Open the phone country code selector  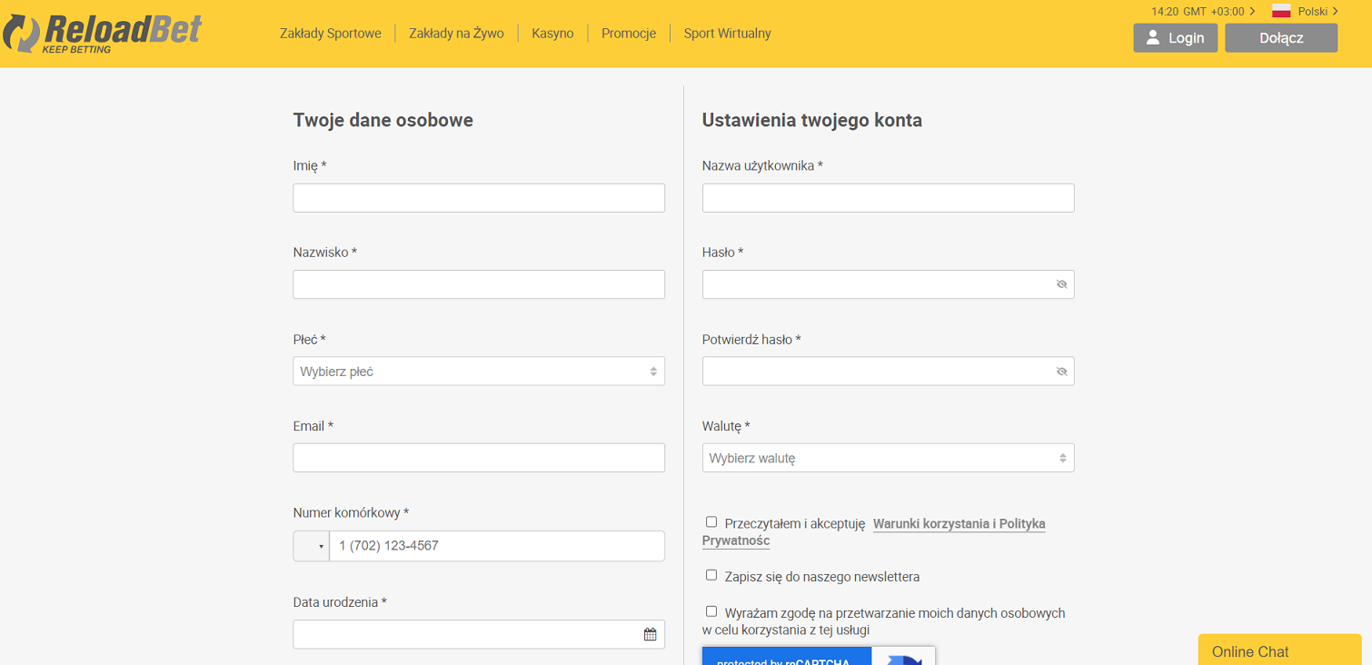point(311,546)
